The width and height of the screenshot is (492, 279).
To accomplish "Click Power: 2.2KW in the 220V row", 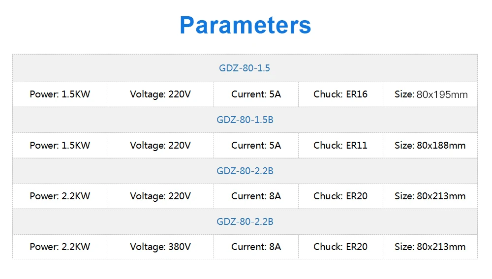I will coord(60,196).
